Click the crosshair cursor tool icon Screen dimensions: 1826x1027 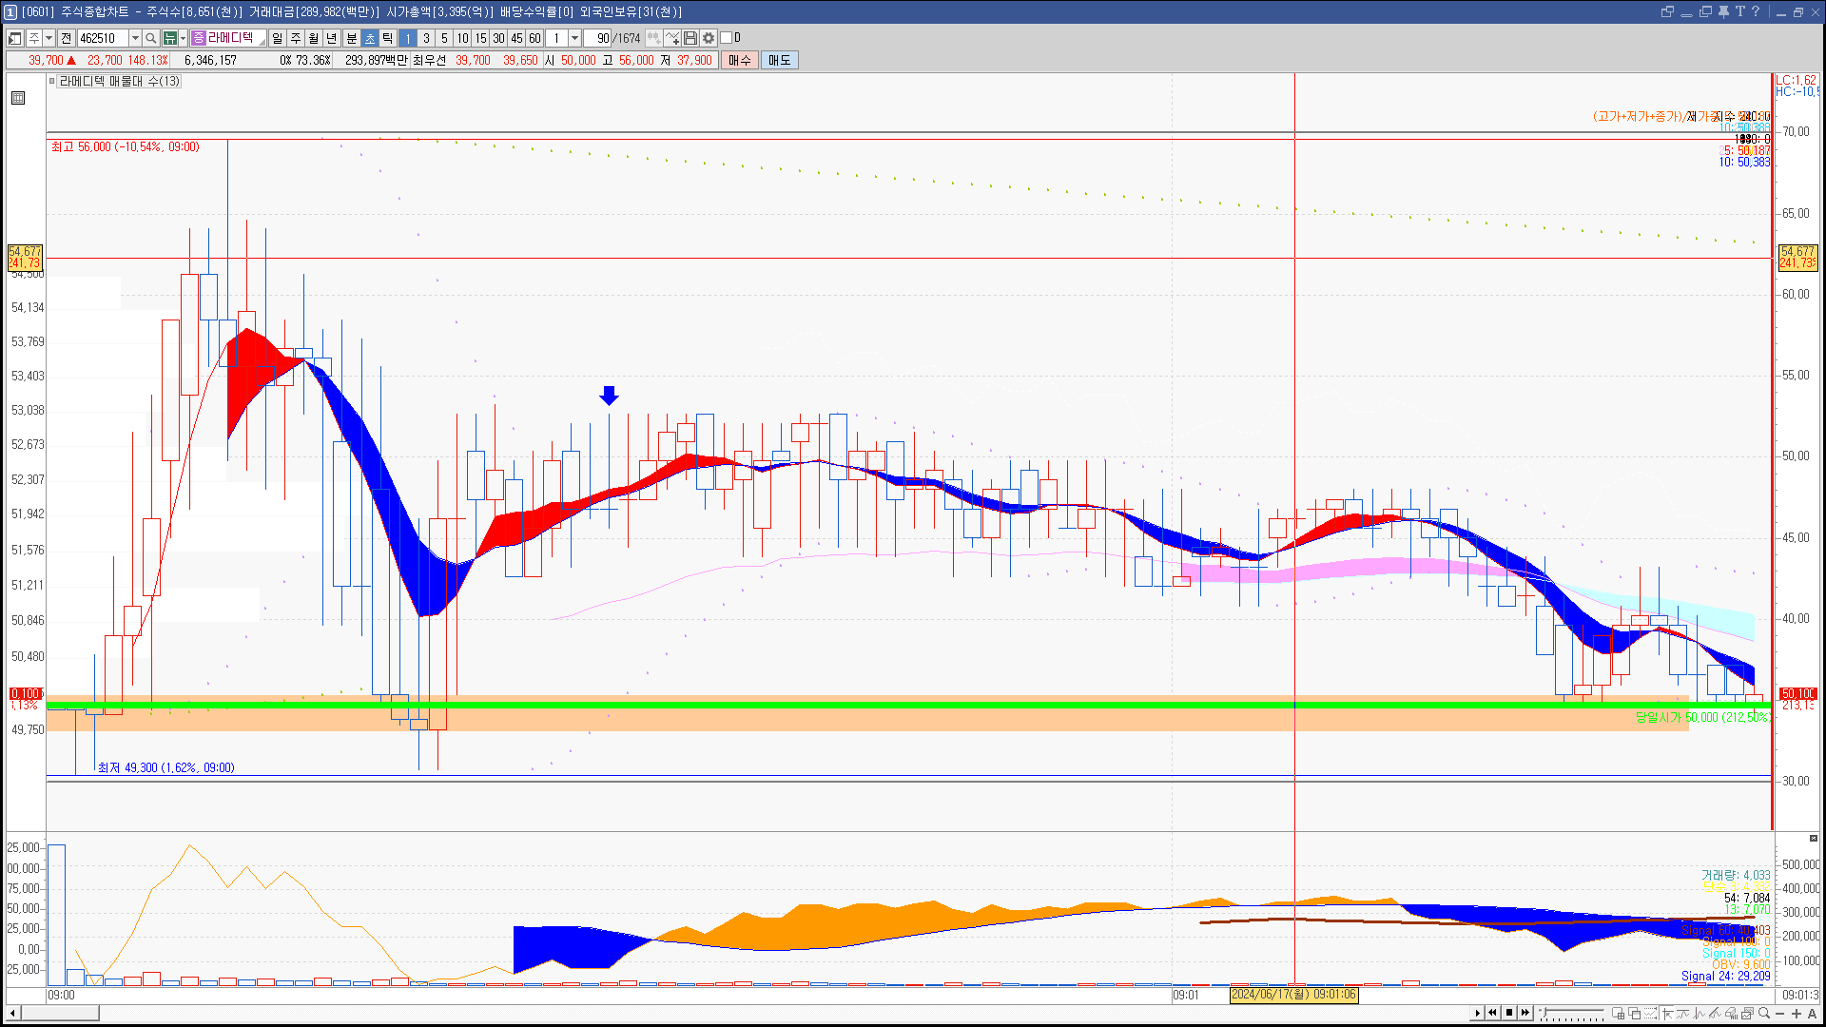tap(1667, 1014)
